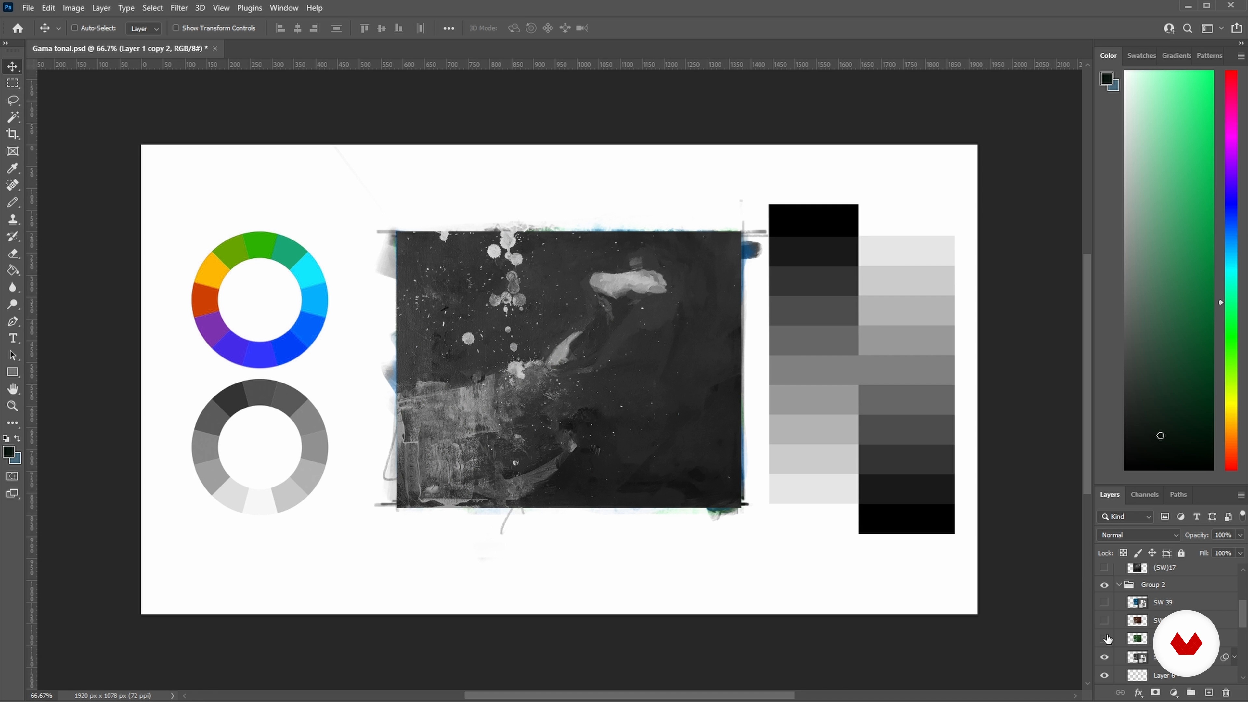Enable Show Transform Controls checkbox
Viewport: 1248px width, 702px height.
click(x=176, y=28)
